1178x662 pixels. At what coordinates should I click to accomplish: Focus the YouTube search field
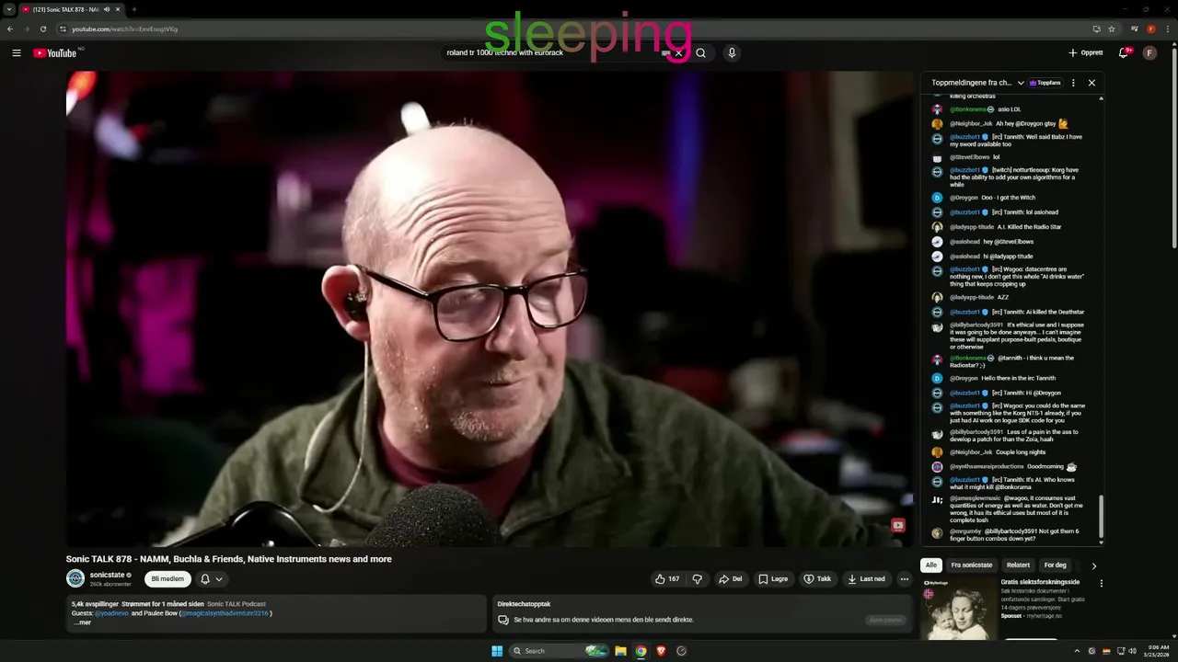coord(552,53)
